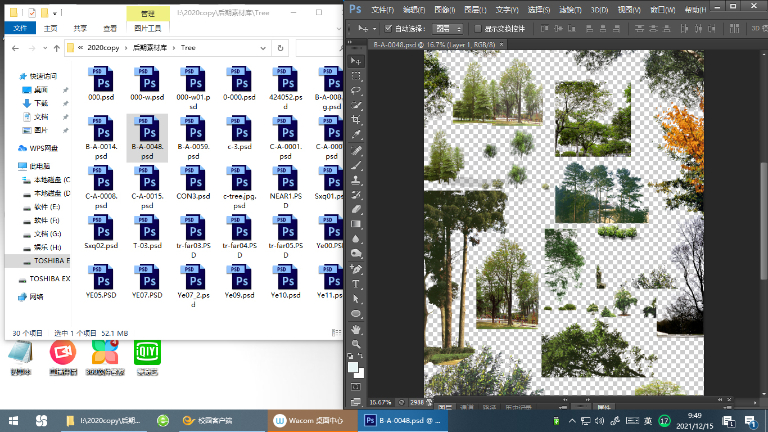
Task: Open Explorer's recent locations chevron
Action: [44, 48]
